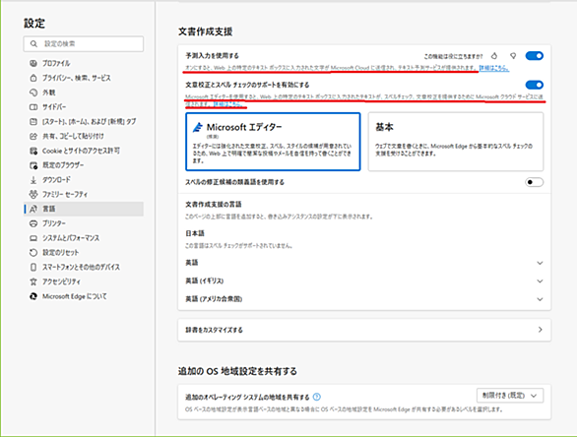The height and width of the screenshot is (437, 577).
Task: Click the ファミリー セーフティ icon
Action: click(x=33, y=194)
